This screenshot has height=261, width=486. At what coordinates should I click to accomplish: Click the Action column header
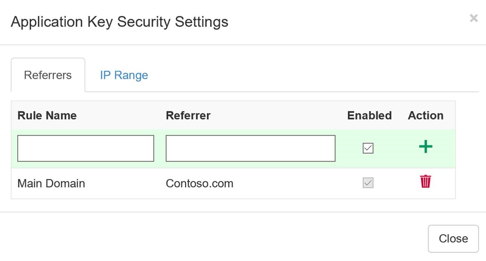[426, 115]
